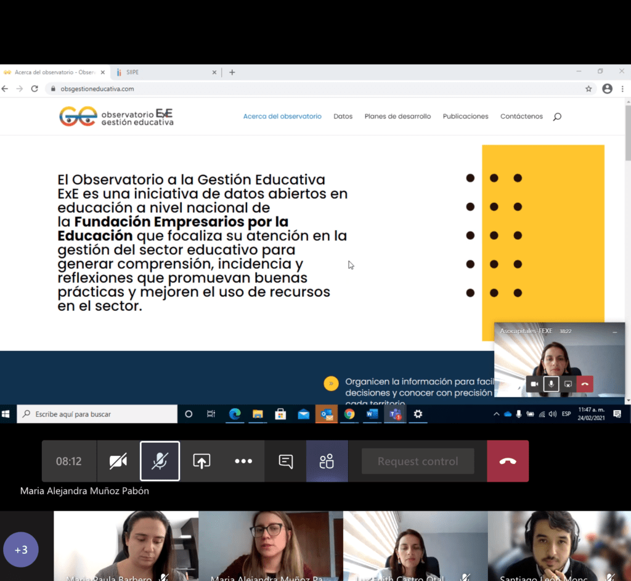Change input language via ESP indicator

[566, 414]
